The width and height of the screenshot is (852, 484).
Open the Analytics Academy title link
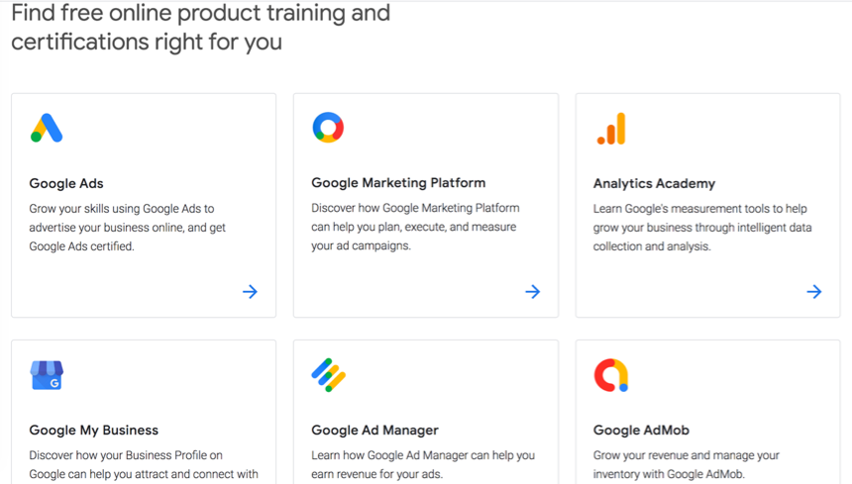click(654, 183)
